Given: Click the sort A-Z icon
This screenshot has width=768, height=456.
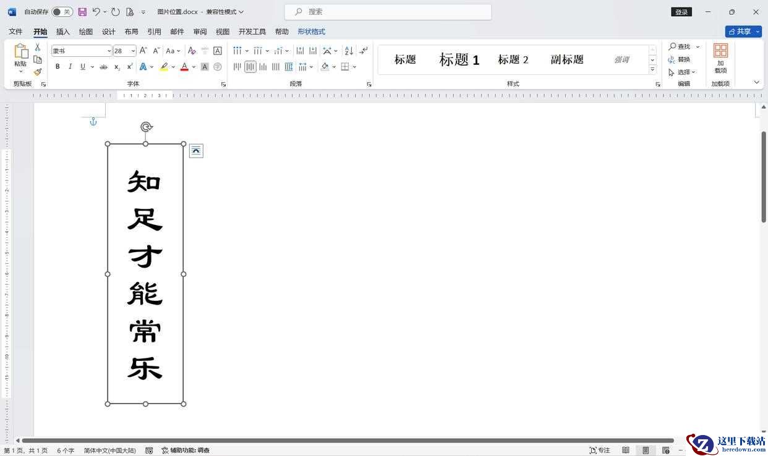Looking at the screenshot, I should coord(349,51).
